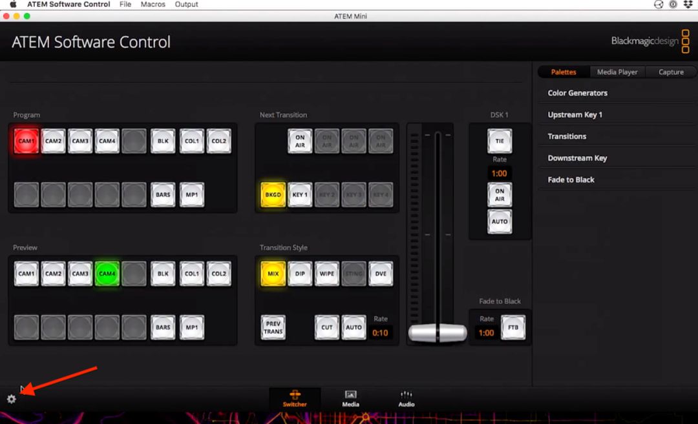
Task: Open the Dropbox menu bar icon
Action: [x=688, y=5]
